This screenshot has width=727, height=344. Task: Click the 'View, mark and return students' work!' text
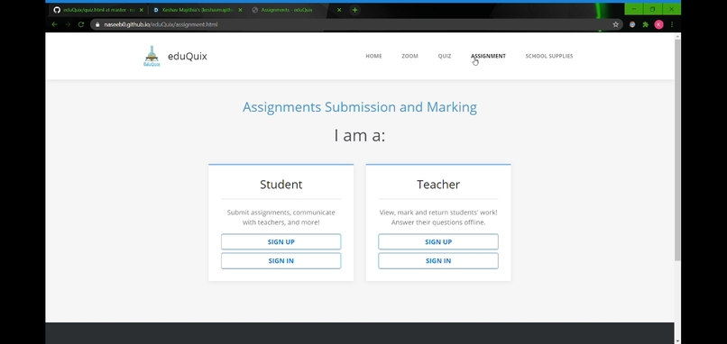coord(438,213)
